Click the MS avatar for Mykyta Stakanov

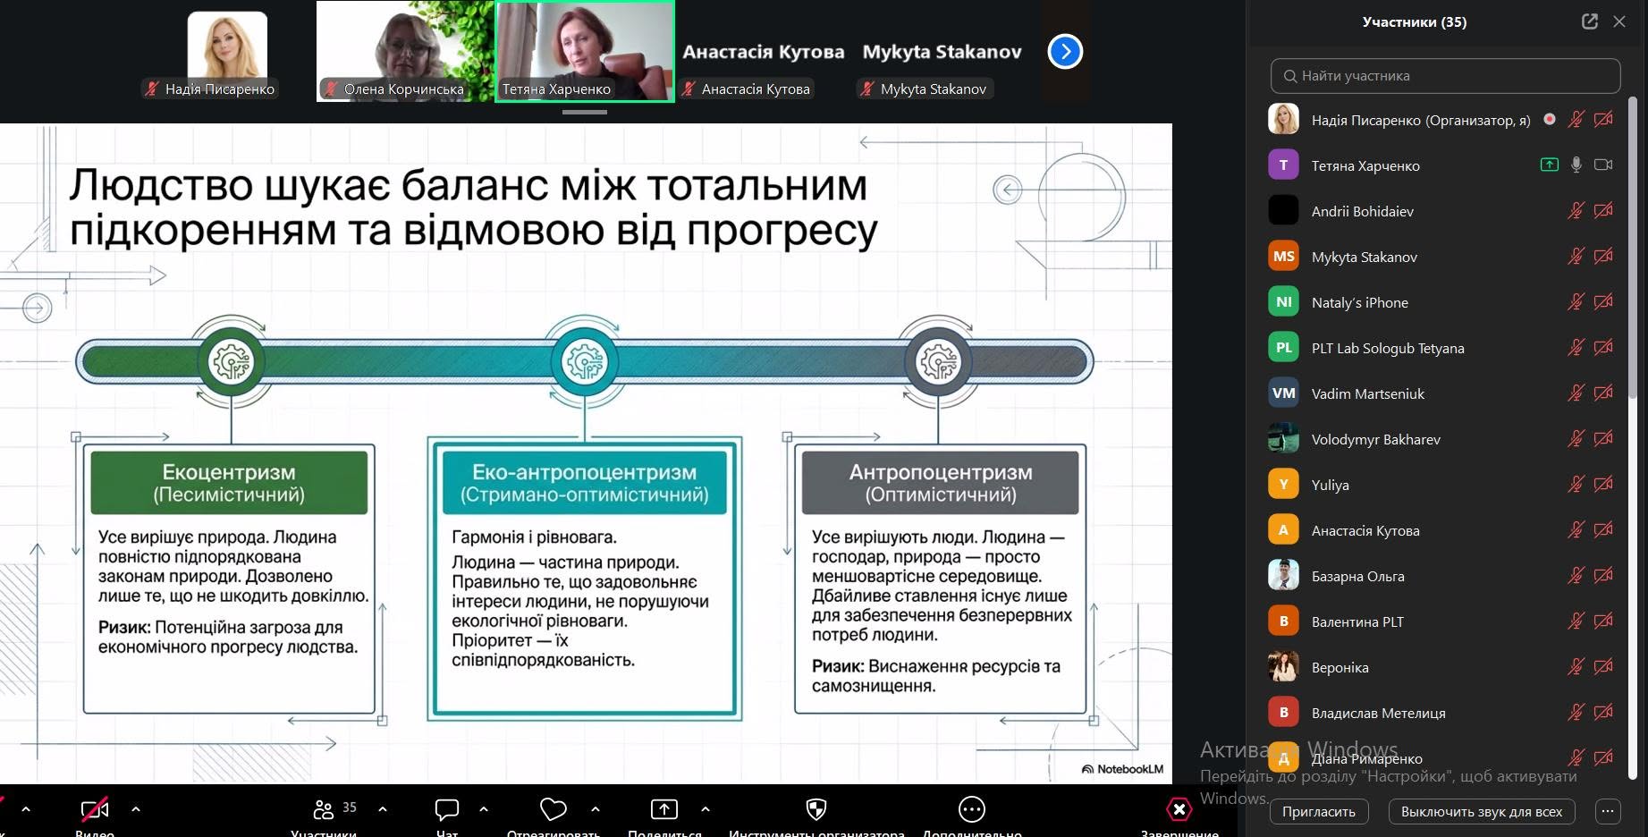[x=1283, y=256]
